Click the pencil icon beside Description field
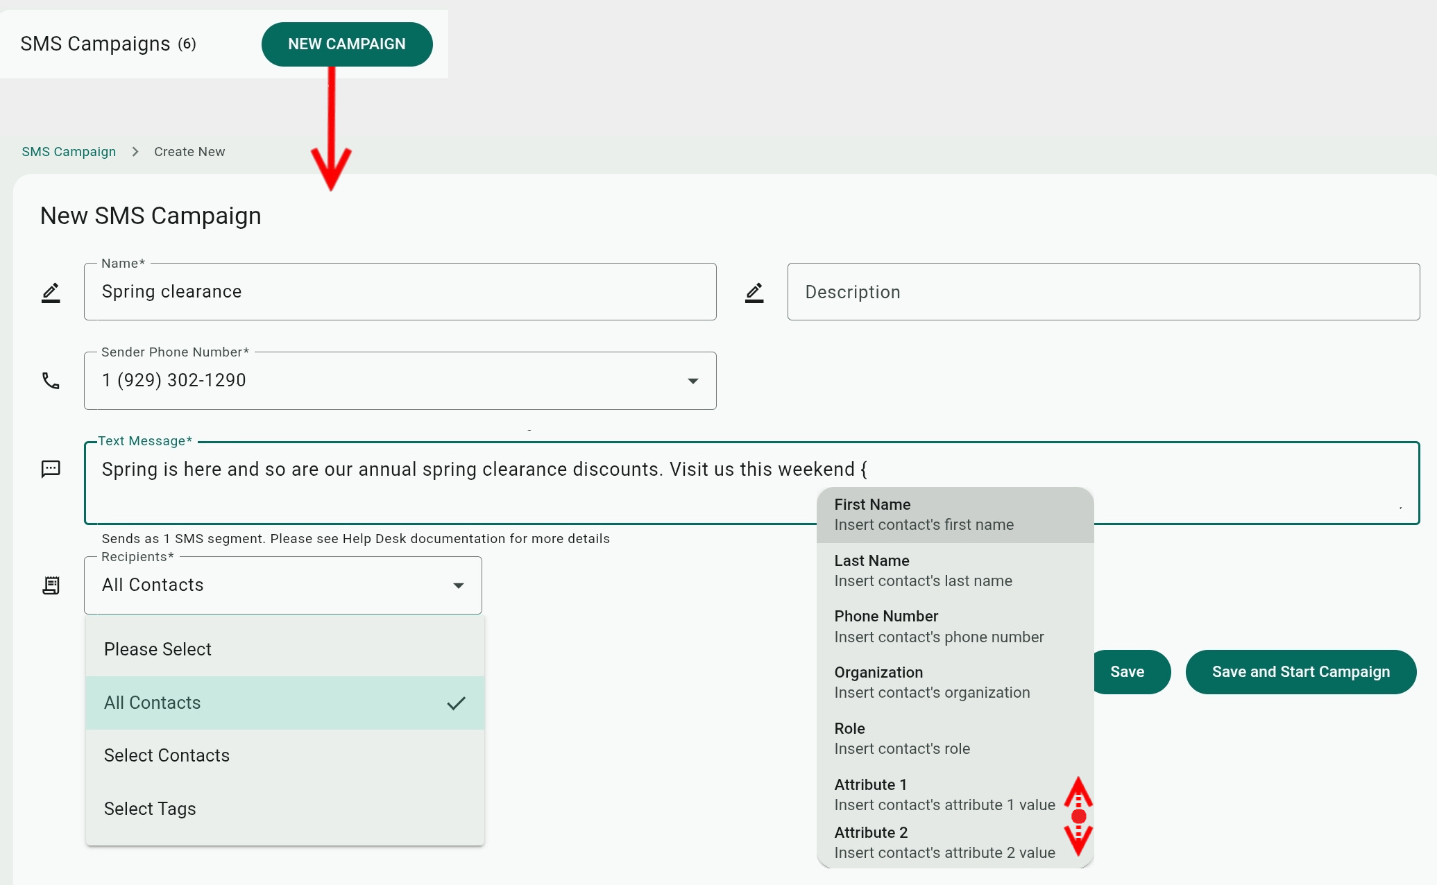Screen dimensions: 1437x885 (754, 293)
